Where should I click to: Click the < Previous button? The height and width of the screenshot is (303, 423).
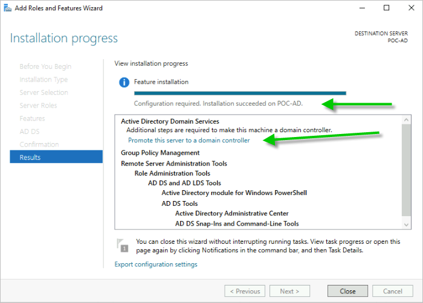[x=245, y=291]
